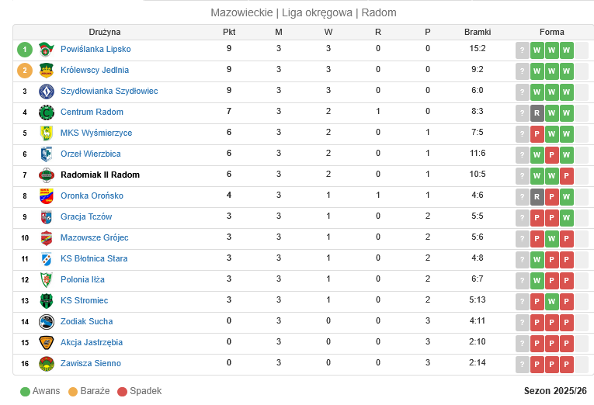Image resolution: width=594 pixels, height=405 pixels.
Task: Click the Królewscy Jedlnia club logo
Action: click(47, 71)
